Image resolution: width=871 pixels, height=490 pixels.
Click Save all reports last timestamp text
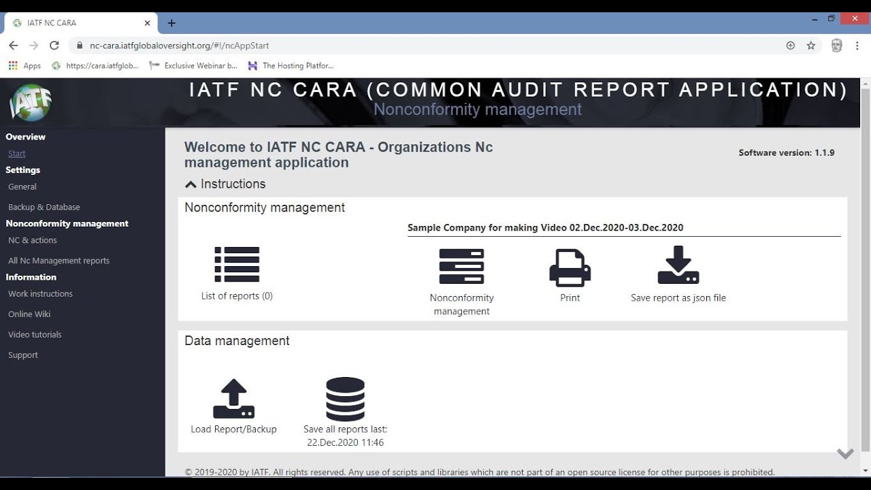[345, 436]
